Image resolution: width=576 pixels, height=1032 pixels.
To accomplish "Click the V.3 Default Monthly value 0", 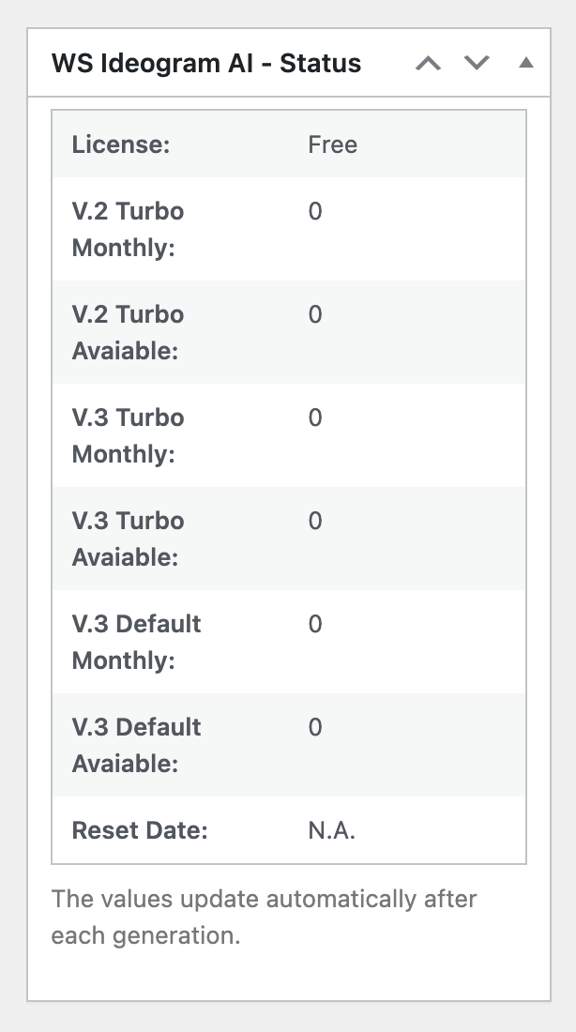I will 315,624.
